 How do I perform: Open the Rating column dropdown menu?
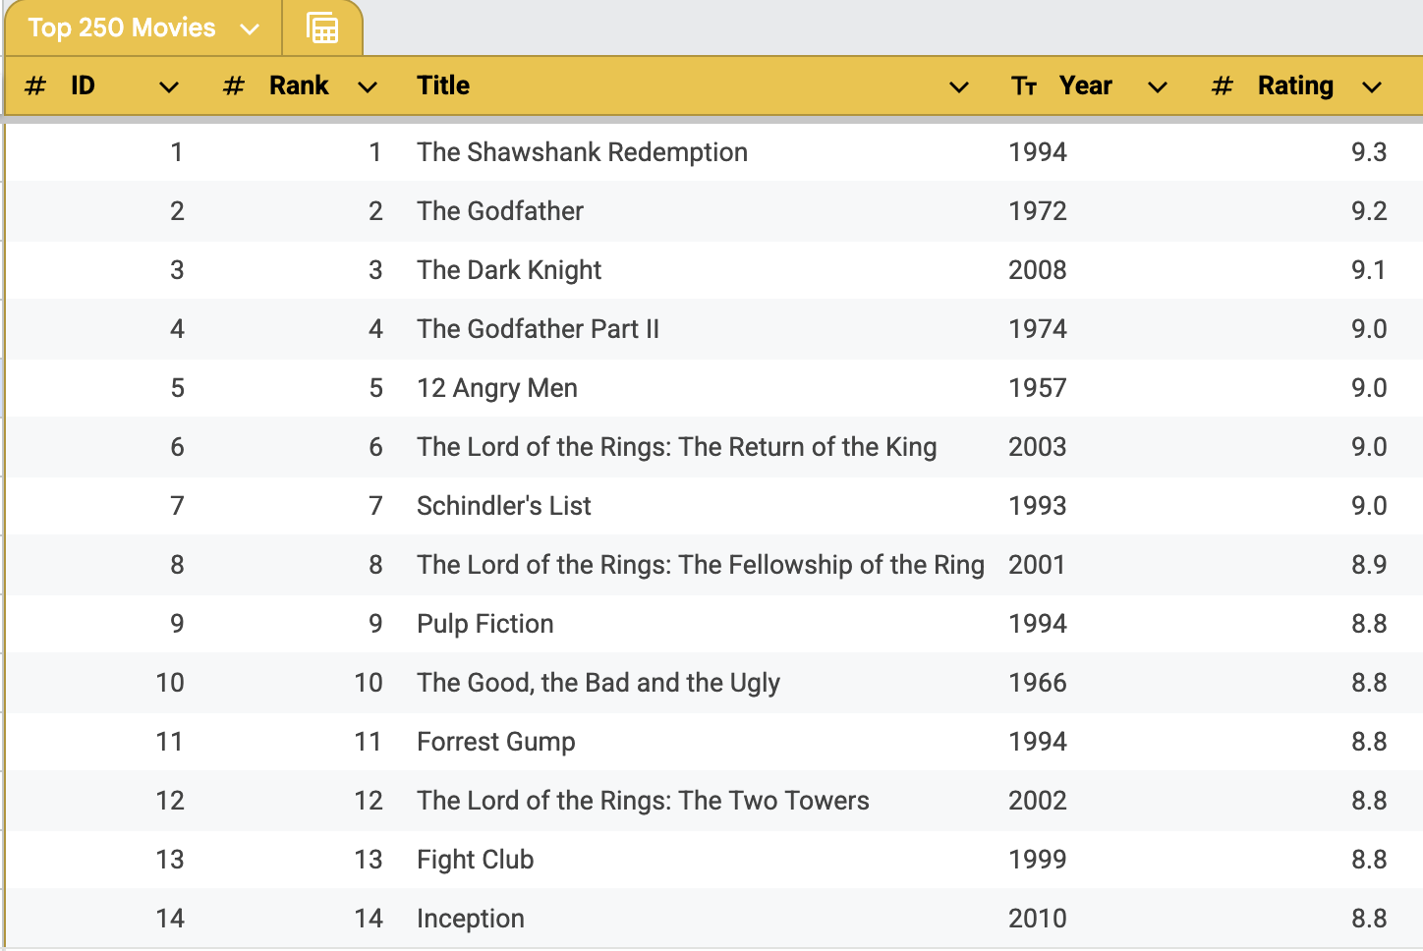[x=1372, y=86]
